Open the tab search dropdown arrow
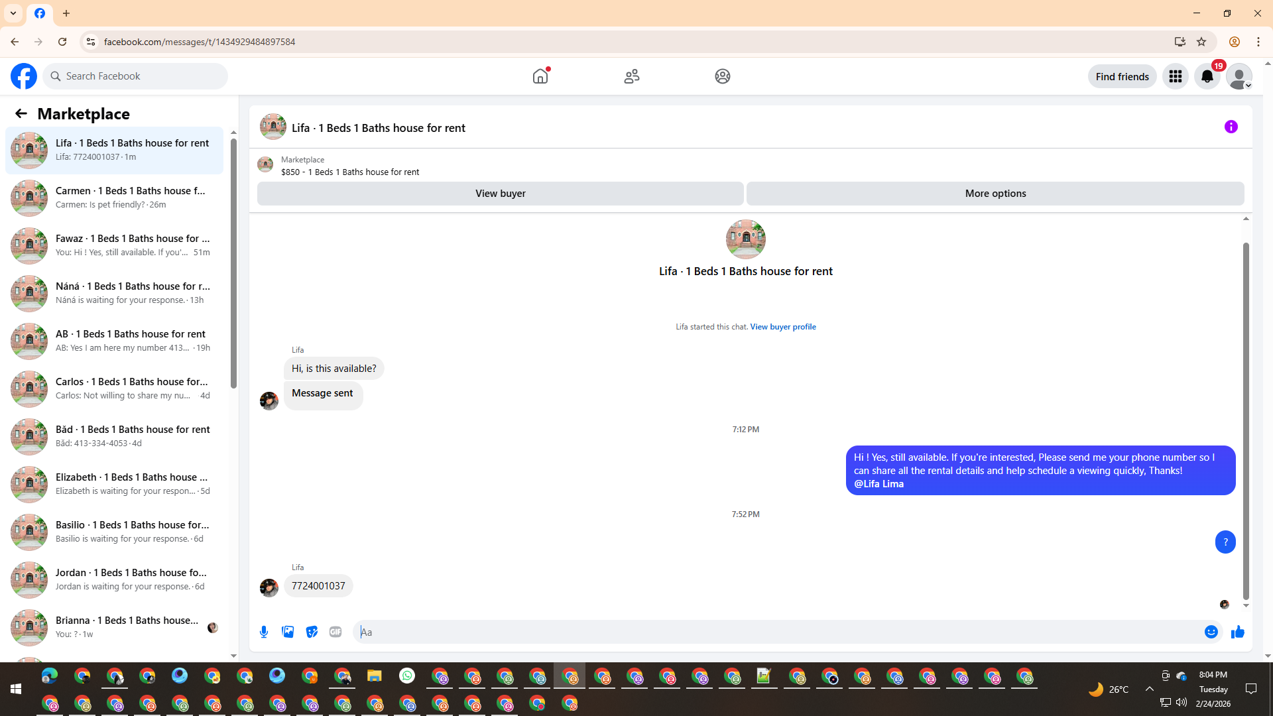 [x=13, y=13]
